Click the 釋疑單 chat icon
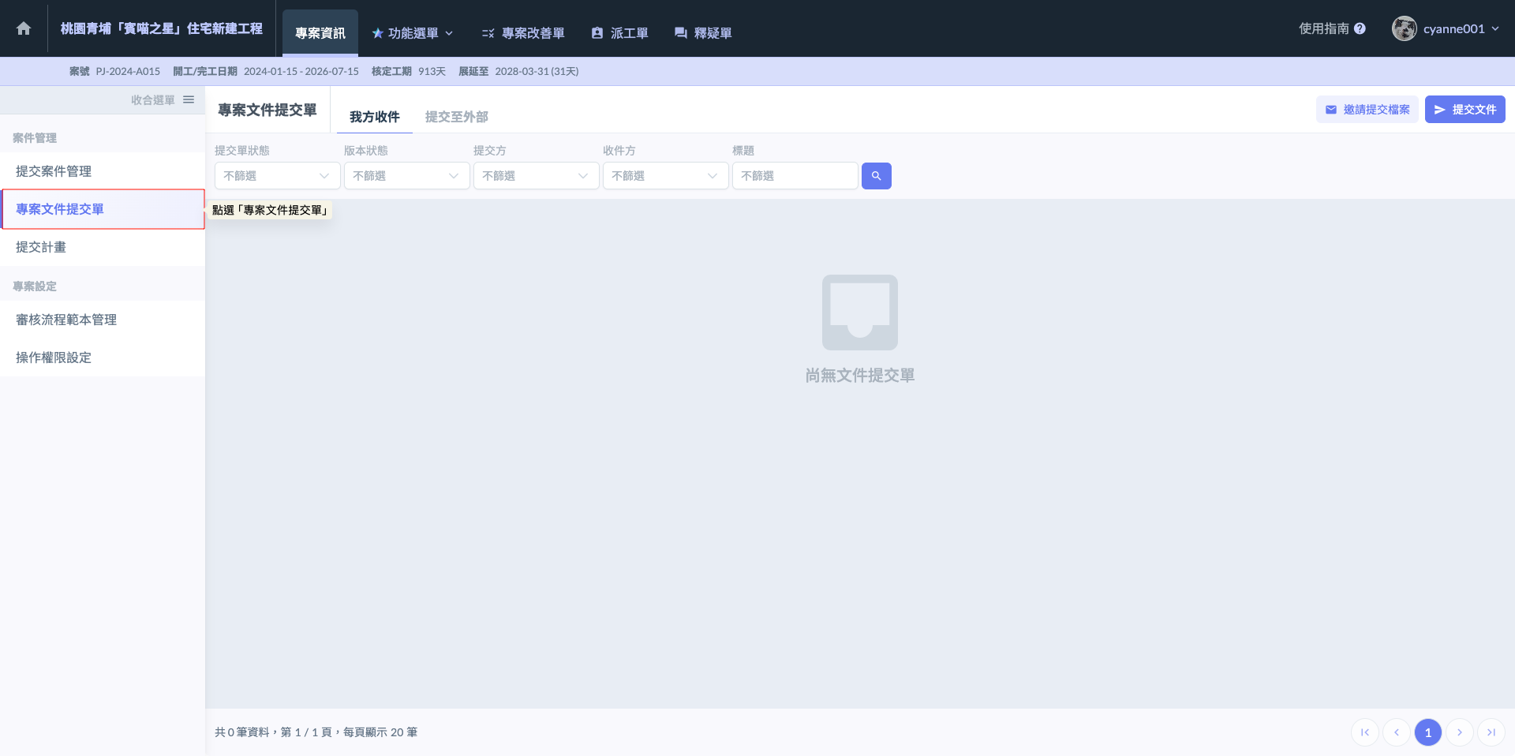 tap(680, 33)
